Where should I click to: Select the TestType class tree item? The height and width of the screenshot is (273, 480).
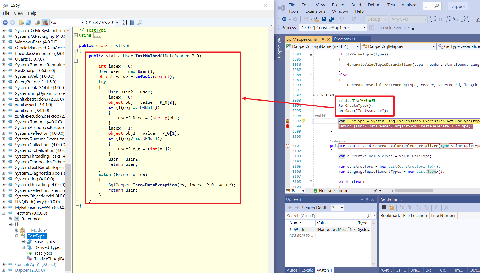(36, 236)
